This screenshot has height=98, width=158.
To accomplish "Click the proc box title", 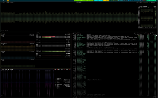I will pos(74,33).
